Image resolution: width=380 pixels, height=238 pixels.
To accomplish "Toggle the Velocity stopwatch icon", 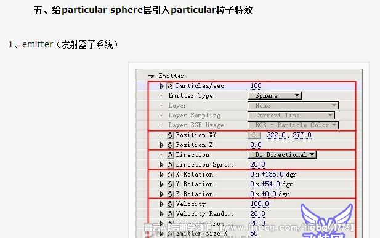I will [x=170, y=204].
